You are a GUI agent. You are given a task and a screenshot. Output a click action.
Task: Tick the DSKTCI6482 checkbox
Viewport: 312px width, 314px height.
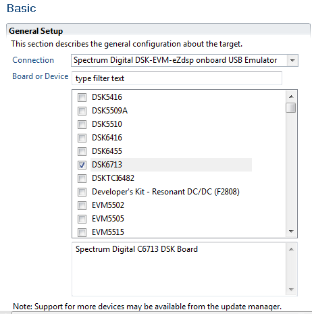(82, 178)
